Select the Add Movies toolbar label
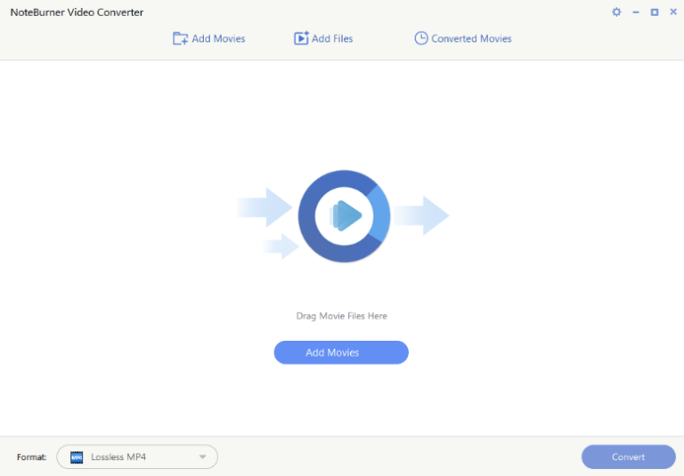This screenshot has width=684, height=476. point(218,38)
